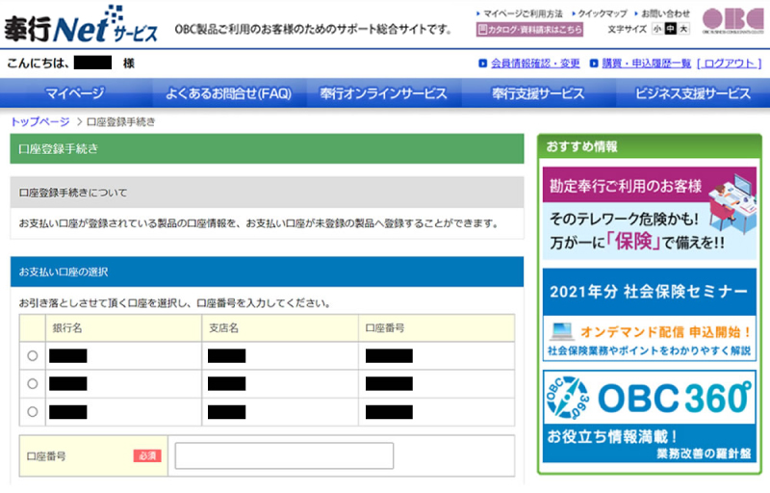This screenshot has height=493, width=770.
Task: Click the OBC company logo
Action: pos(732,21)
